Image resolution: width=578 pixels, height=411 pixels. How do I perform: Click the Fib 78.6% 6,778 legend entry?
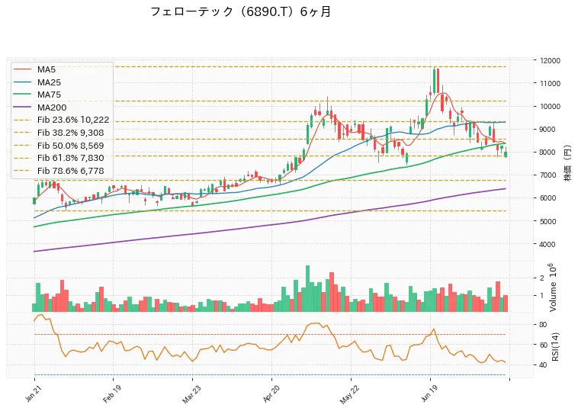[x=70, y=171]
